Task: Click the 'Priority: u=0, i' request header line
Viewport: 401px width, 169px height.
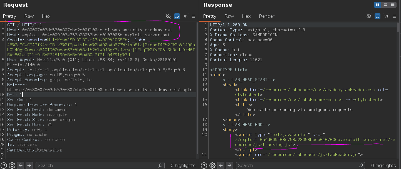Action: 27,130
